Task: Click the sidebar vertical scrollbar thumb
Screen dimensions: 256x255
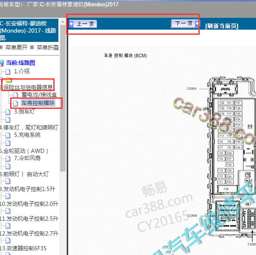Action: 63,98
